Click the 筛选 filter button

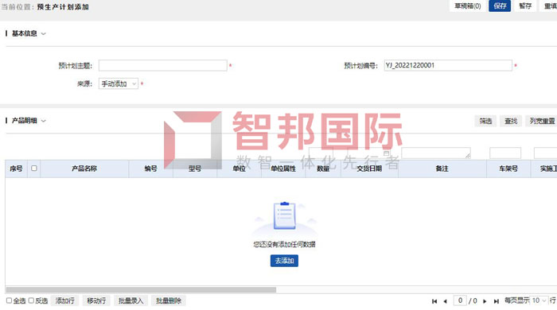(x=485, y=122)
